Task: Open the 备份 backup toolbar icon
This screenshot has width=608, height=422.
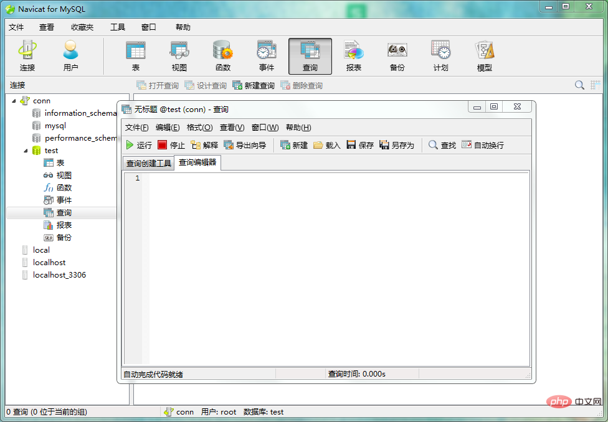Action: (x=397, y=56)
